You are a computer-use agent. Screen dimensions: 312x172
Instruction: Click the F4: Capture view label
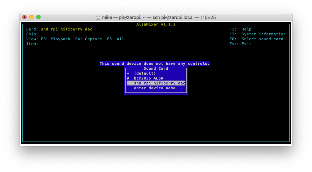click(88, 39)
